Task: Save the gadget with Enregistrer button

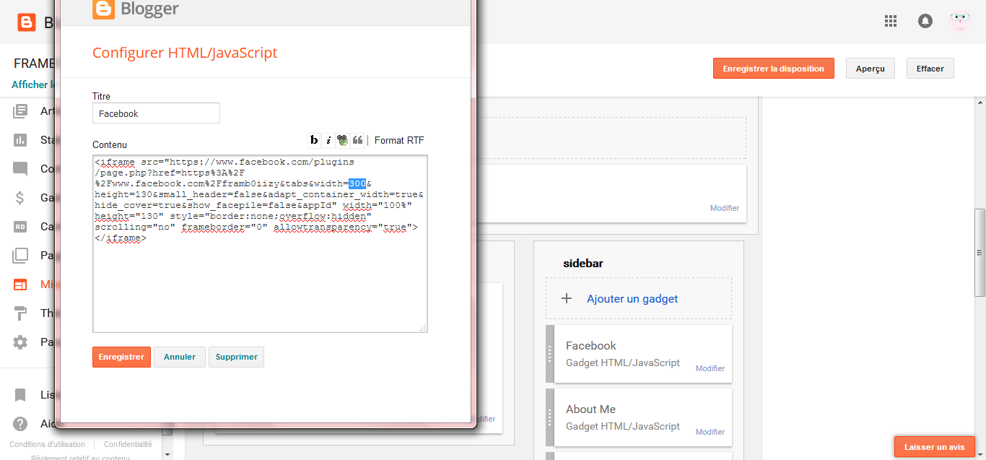Action: (x=121, y=357)
